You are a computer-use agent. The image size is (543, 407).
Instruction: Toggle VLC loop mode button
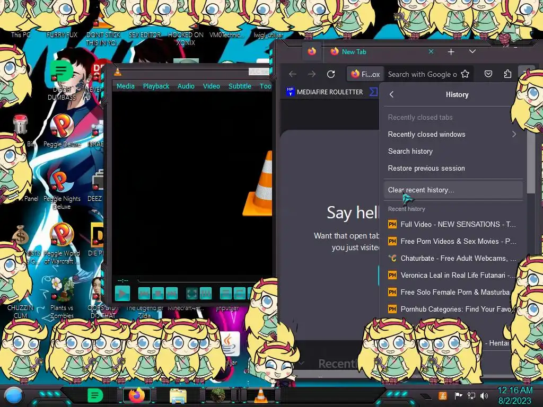(239, 294)
